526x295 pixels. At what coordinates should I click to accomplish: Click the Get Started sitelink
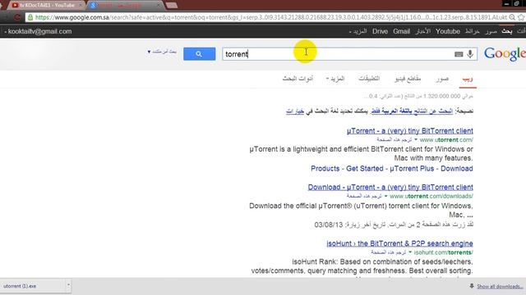click(365, 169)
